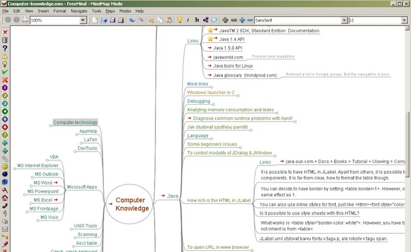Viewport: 411px width, 252px height.
Task: Open the font size 12 dropdown
Action: click(x=404, y=20)
